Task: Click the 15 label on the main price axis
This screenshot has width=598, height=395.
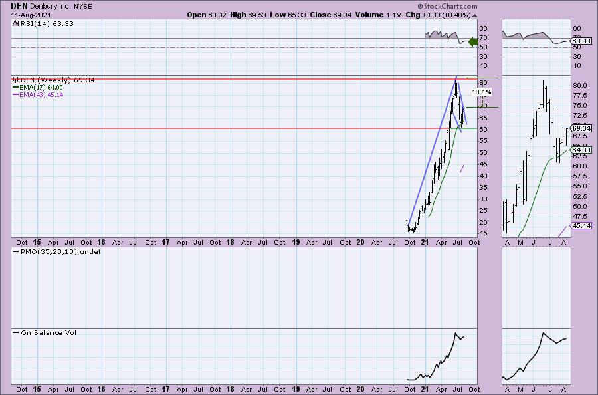Action: click(483, 233)
